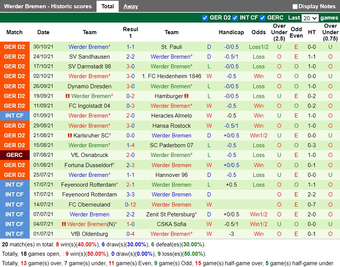Click the 2-2 result against SV Sandhausen
The height and width of the screenshot is (267, 340).
(x=130, y=57)
